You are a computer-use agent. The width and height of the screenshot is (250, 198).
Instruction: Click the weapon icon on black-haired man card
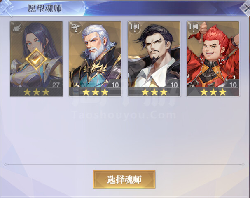click(134, 28)
